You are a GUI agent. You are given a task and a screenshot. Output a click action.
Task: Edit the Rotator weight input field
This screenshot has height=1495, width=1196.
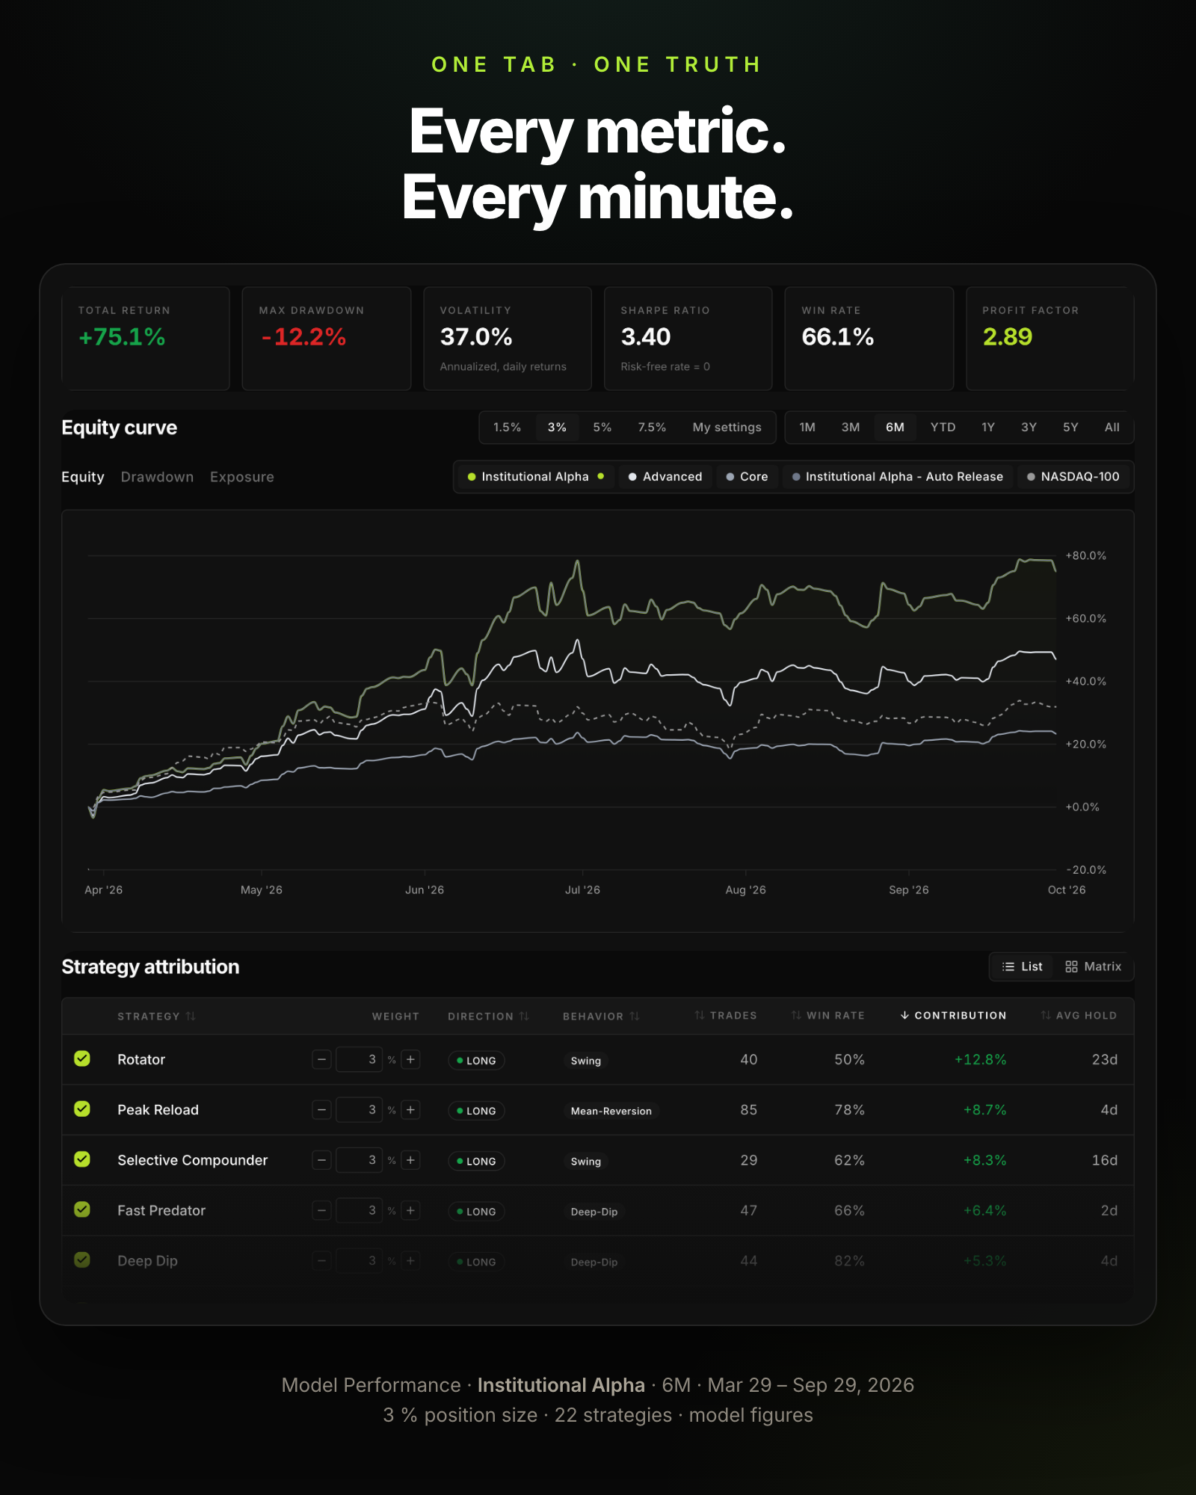point(359,1059)
